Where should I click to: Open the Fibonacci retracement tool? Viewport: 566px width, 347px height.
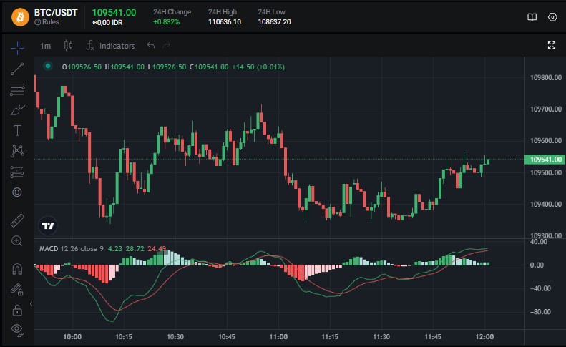tap(17, 89)
